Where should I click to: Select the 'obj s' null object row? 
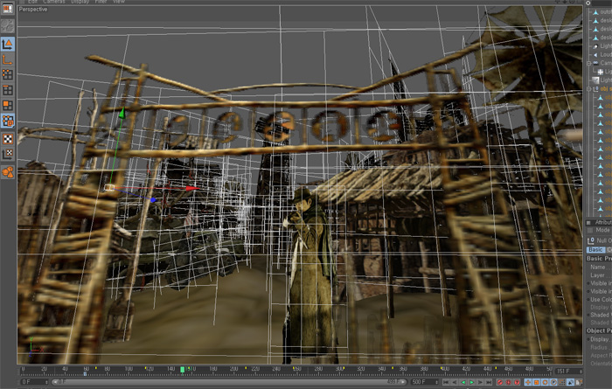point(601,89)
